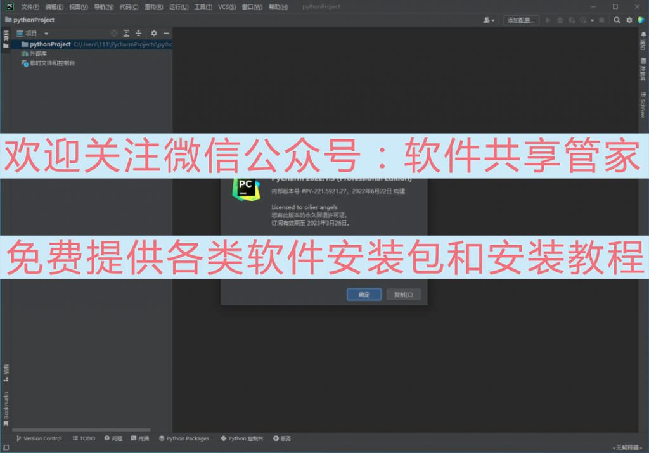This screenshot has width=649, height=453.
Task: Click the JetBrains Toolbox colorful icon
Action: [641, 20]
